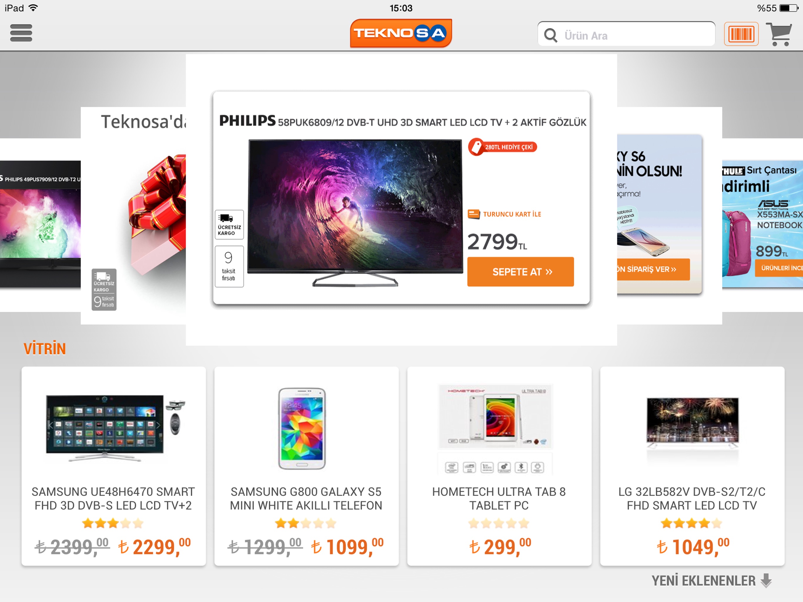Open the Samsung Galaxy S5 Mini product
Viewport: 803px width, 602px height.
pyautogui.click(x=306, y=466)
